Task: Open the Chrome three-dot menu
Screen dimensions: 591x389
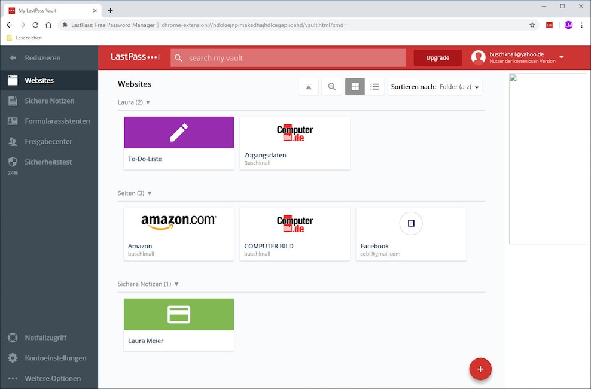Action: tap(582, 25)
